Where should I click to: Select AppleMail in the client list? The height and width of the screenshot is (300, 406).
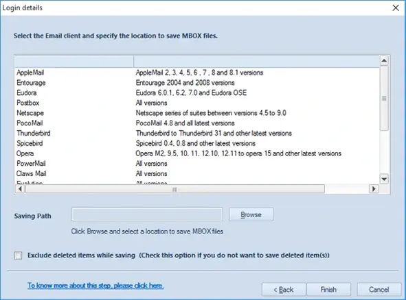[30, 73]
